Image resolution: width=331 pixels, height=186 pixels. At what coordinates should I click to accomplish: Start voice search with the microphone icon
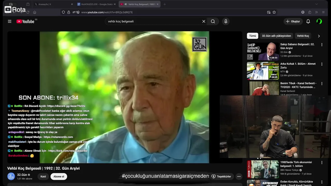pos(226,21)
